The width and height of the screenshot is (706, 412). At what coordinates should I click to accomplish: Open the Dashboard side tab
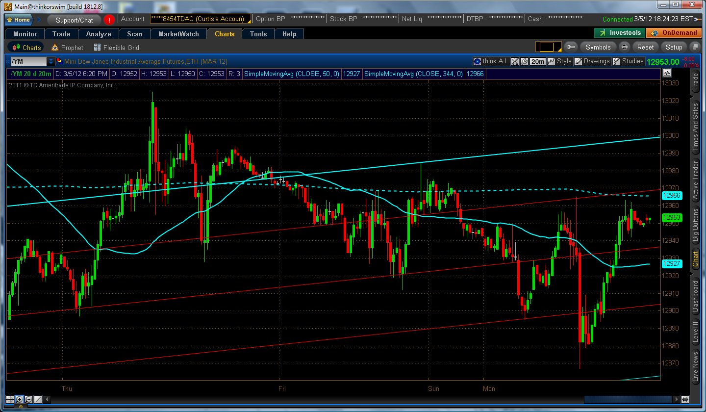[x=695, y=296]
